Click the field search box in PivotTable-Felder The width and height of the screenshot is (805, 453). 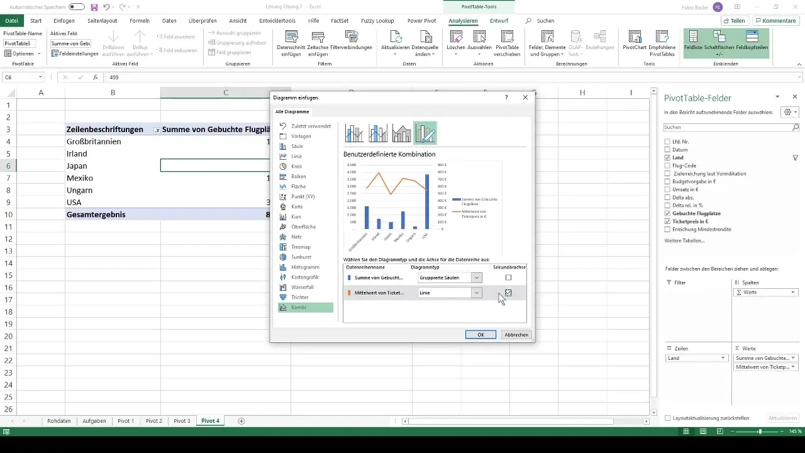731,127
